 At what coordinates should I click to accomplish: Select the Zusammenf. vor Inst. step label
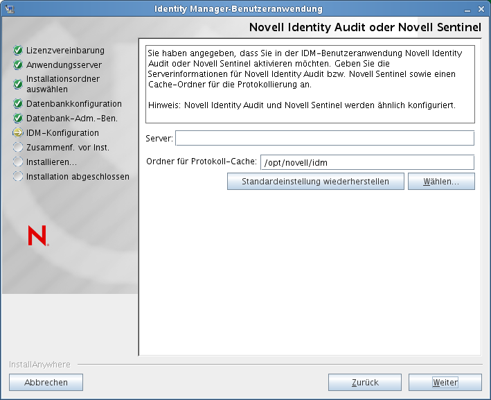coord(68,148)
